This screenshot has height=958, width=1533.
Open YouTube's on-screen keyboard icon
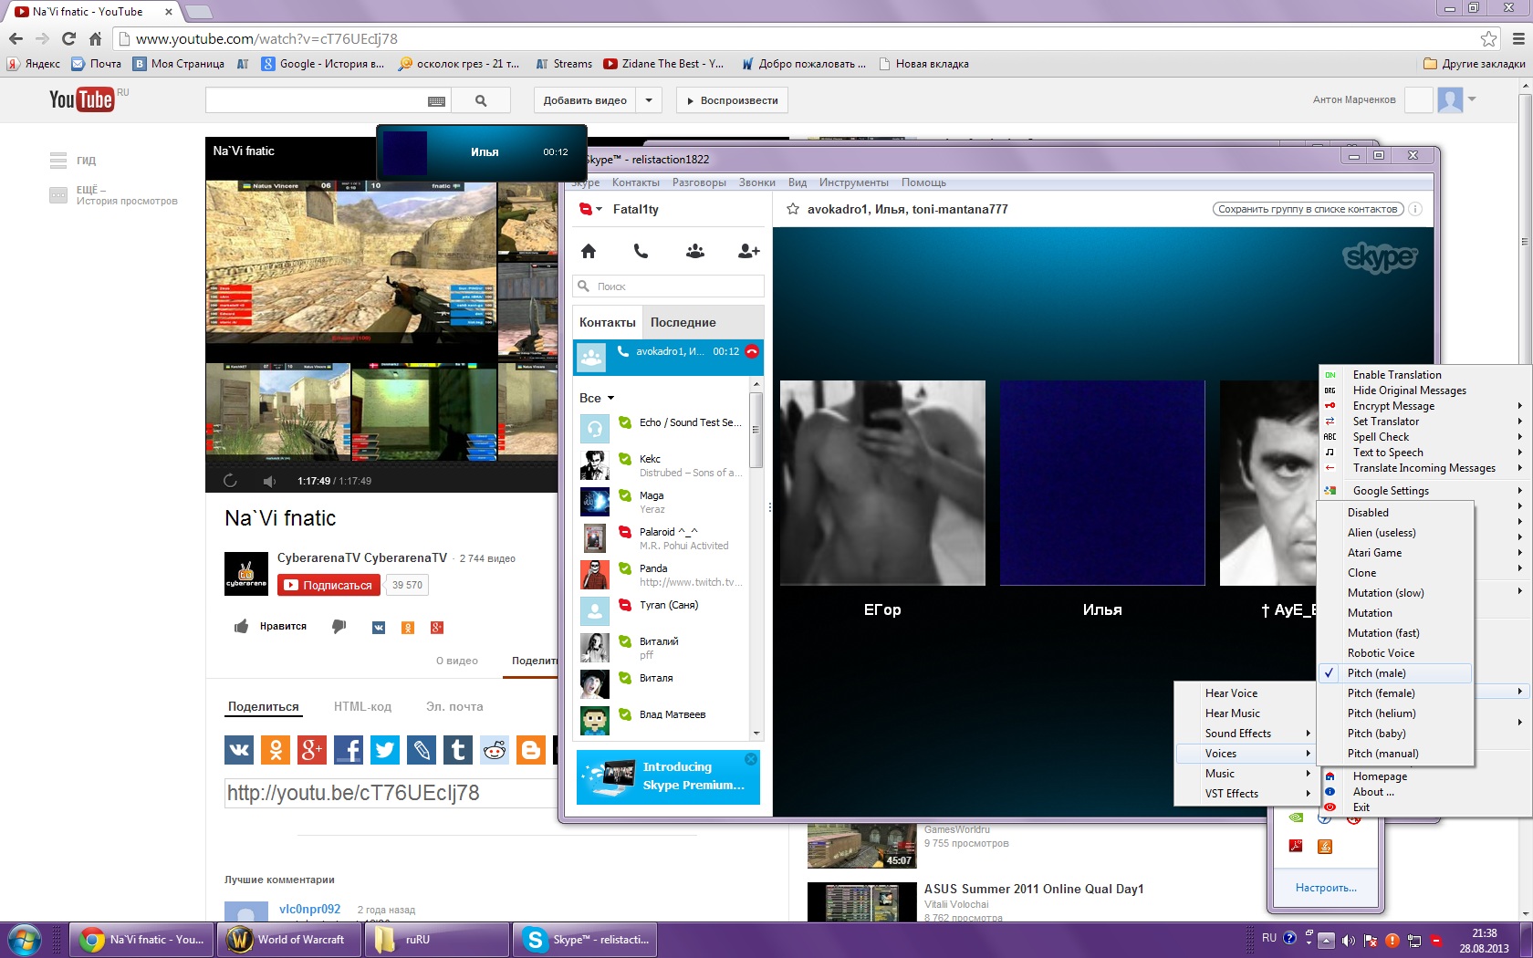point(437,101)
